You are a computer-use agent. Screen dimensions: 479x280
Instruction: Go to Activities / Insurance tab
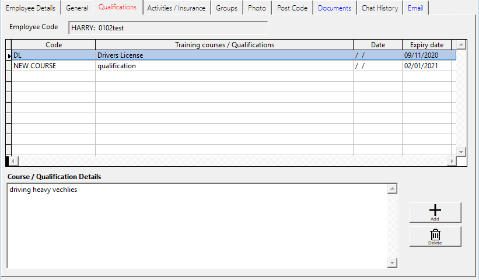tap(176, 8)
